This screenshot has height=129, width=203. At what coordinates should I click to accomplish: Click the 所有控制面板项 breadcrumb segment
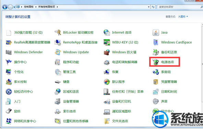47,7
